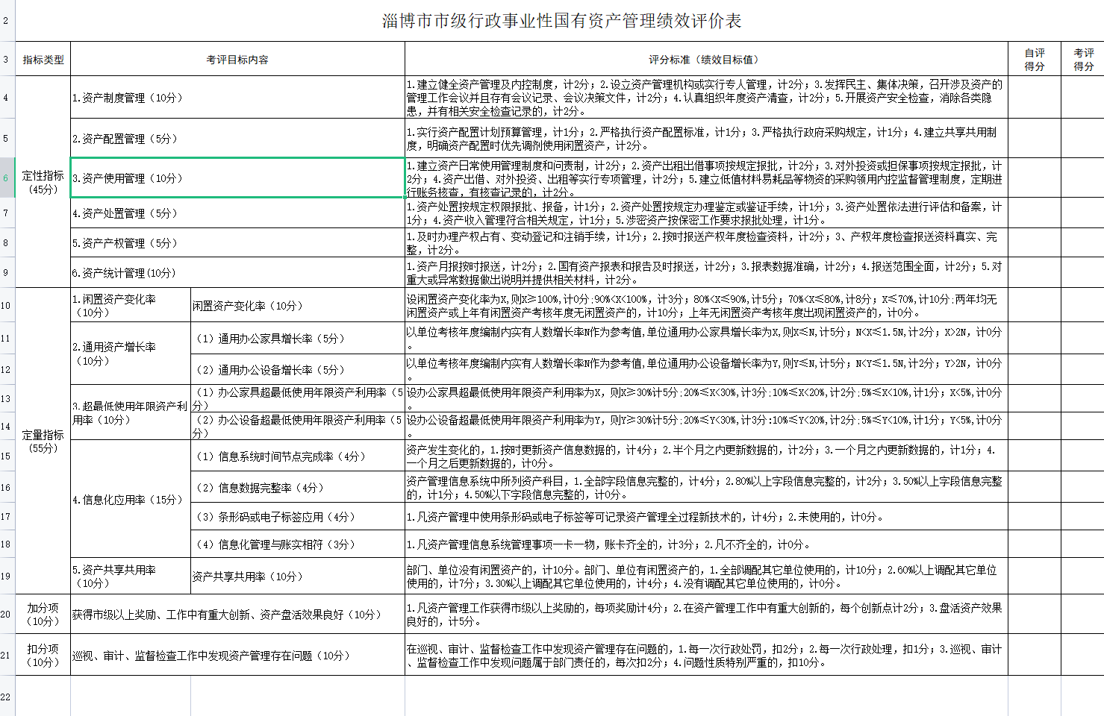Viewport: 1104px width, 716px height.
Task: Click the scoring cell starting '1.资产处置按规定权限报批'
Action: click(x=706, y=213)
